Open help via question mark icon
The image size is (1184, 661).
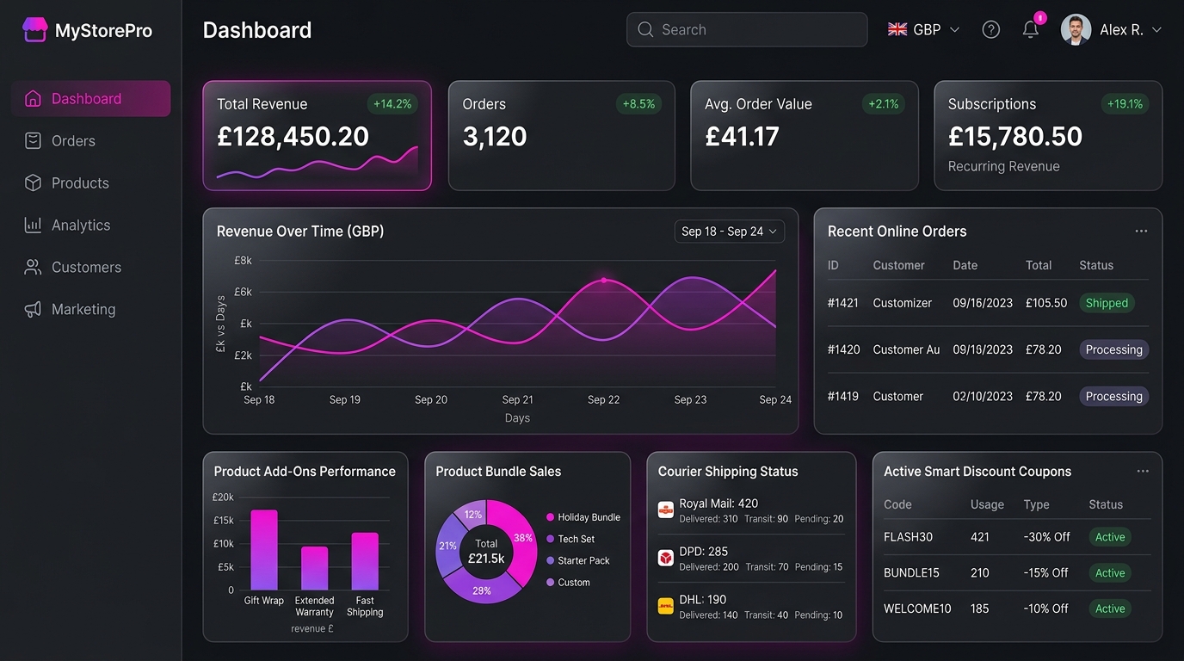[991, 30]
